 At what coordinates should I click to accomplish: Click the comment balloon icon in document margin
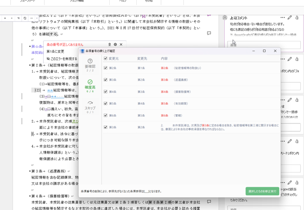tap(209, 33)
